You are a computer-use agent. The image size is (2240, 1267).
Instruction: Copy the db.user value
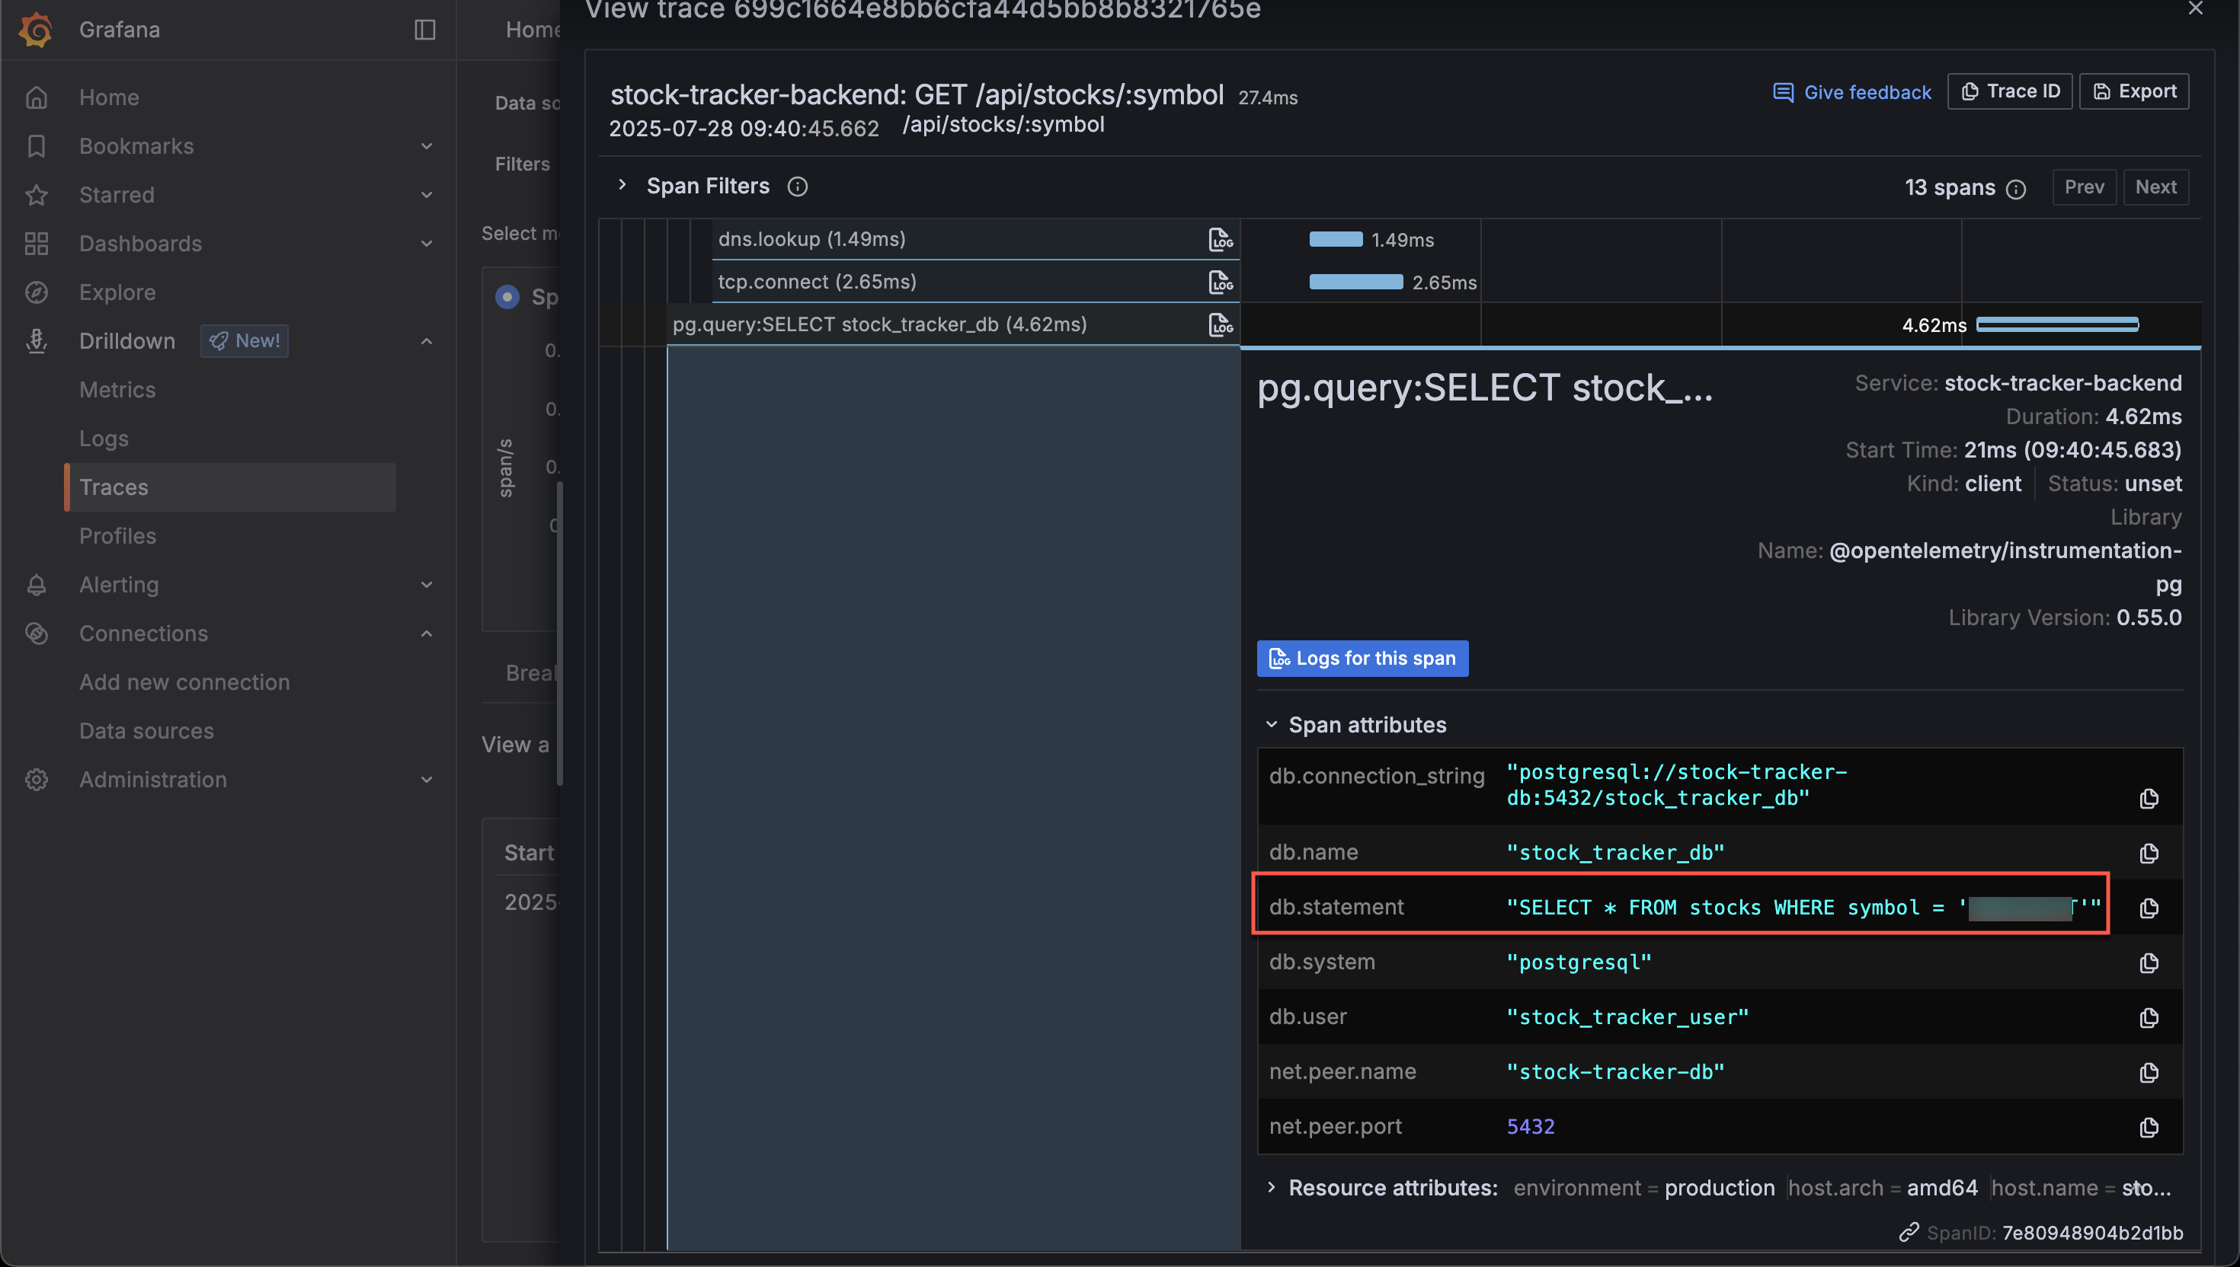2149,1017
